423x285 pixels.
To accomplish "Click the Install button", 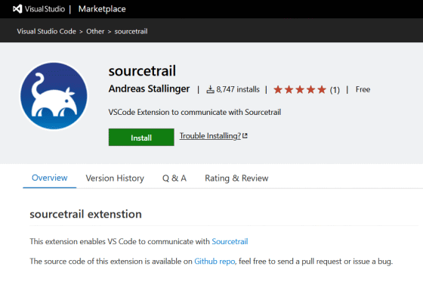I will coord(141,138).
